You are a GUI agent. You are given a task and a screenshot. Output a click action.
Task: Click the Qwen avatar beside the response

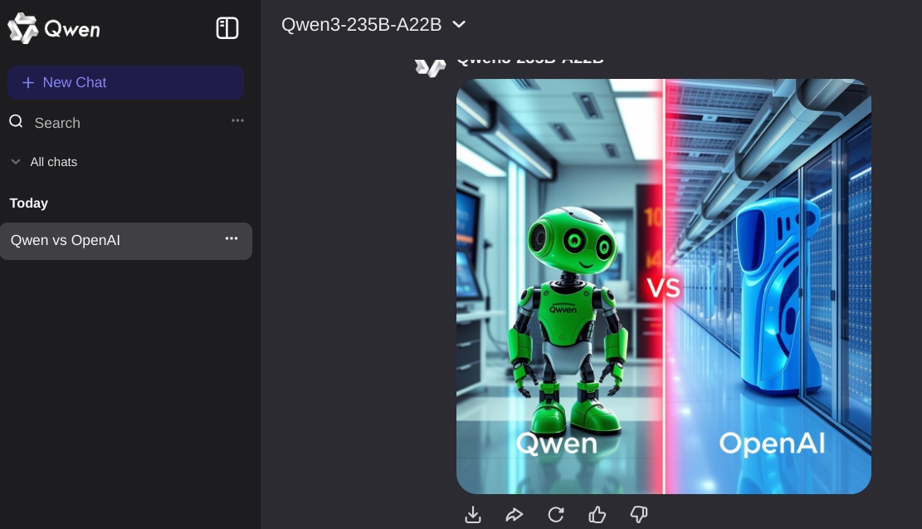pyautogui.click(x=430, y=67)
